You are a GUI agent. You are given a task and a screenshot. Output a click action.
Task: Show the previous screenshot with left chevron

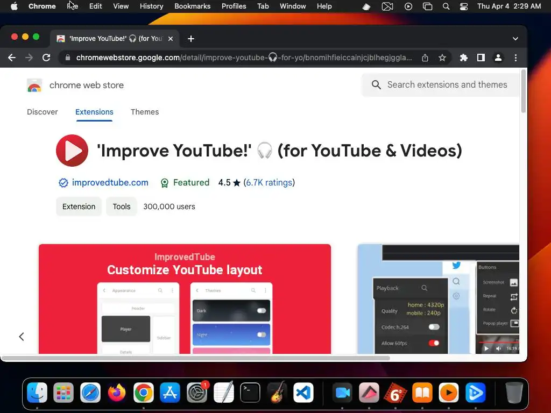[x=22, y=337]
